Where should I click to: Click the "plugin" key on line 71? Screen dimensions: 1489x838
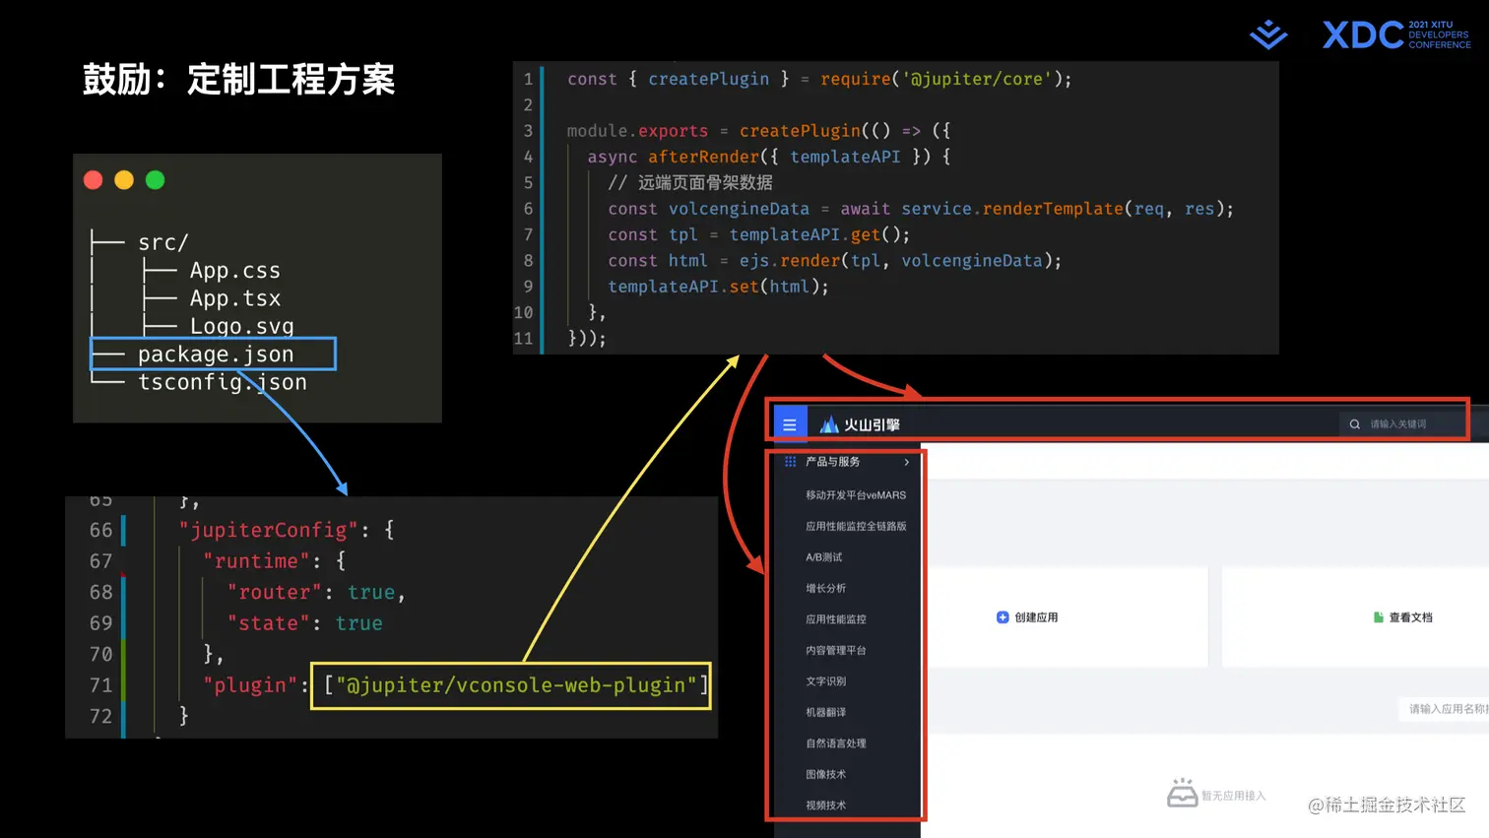pyautogui.click(x=250, y=685)
